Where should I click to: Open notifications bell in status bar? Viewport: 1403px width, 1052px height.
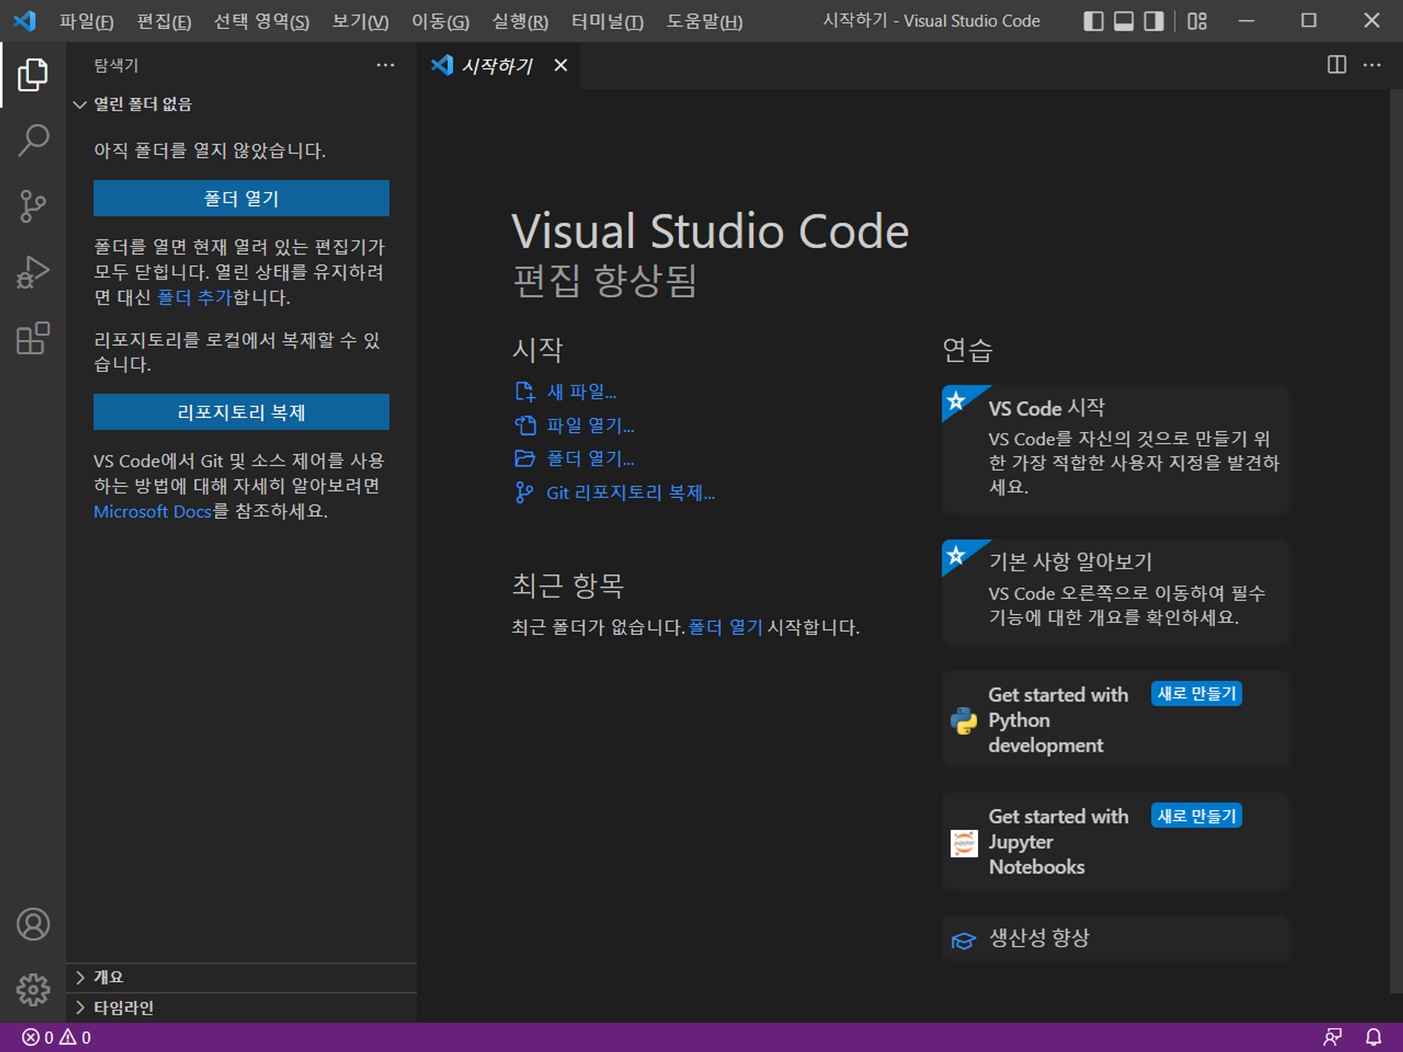point(1374,1037)
